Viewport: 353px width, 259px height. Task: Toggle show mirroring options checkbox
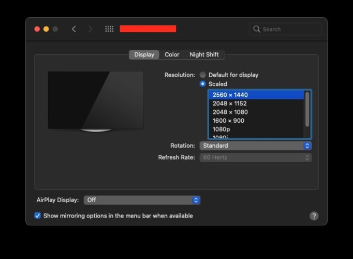(x=38, y=216)
